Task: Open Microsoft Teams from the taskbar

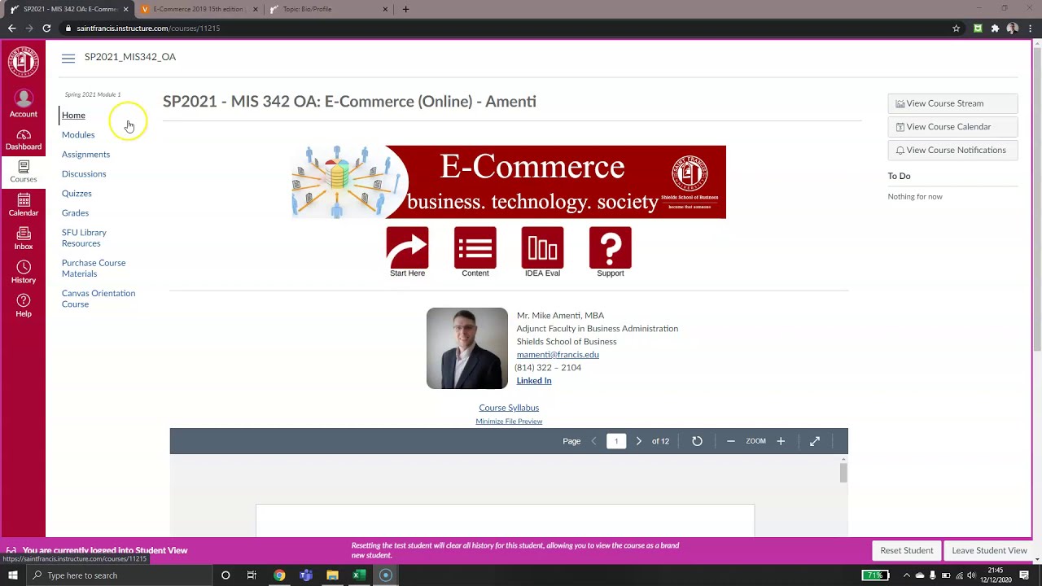Action: [x=306, y=575]
